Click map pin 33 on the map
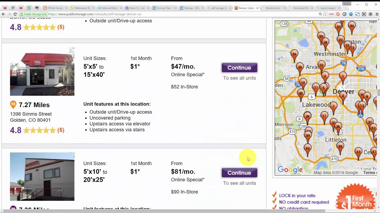 (x=338, y=28)
